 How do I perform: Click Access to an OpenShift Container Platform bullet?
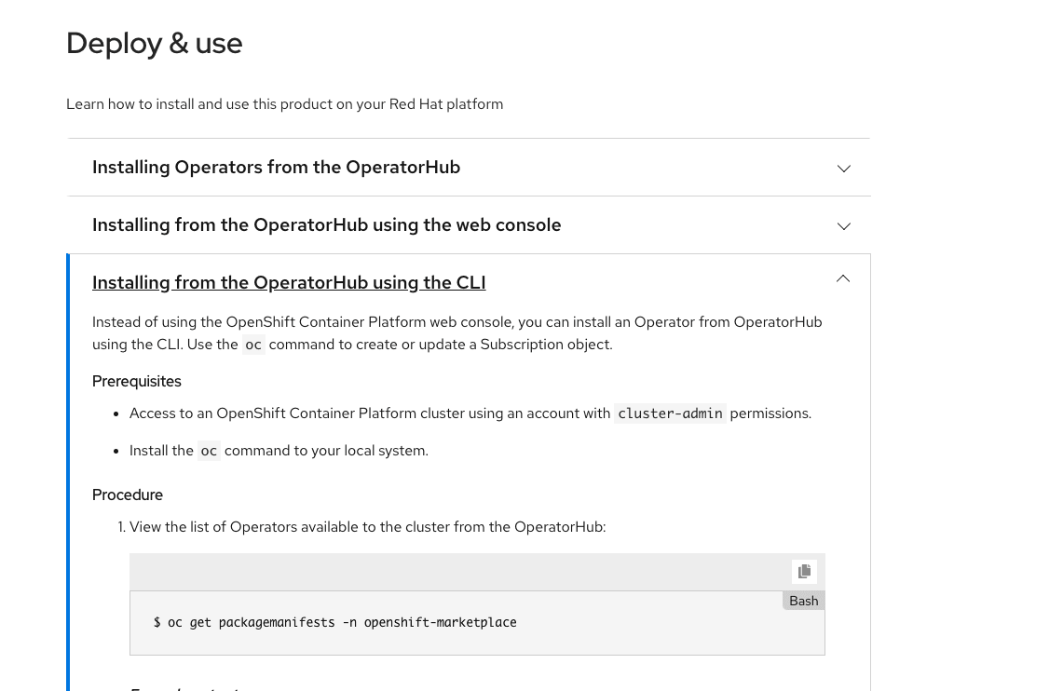[x=470, y=413]
